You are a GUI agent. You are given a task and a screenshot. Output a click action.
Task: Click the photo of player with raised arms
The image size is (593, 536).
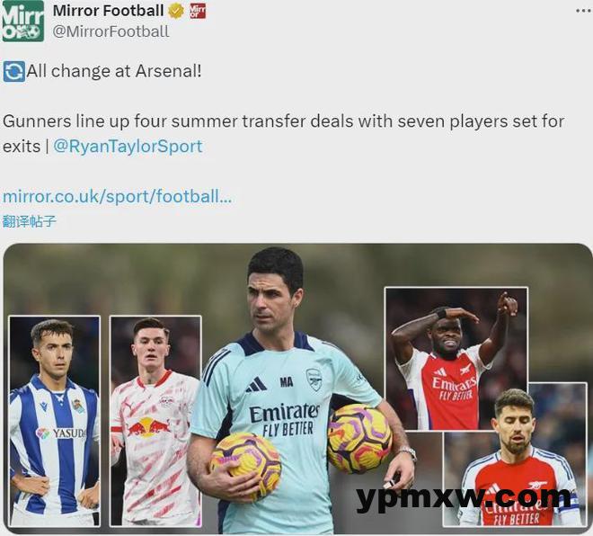coord(456,358)
